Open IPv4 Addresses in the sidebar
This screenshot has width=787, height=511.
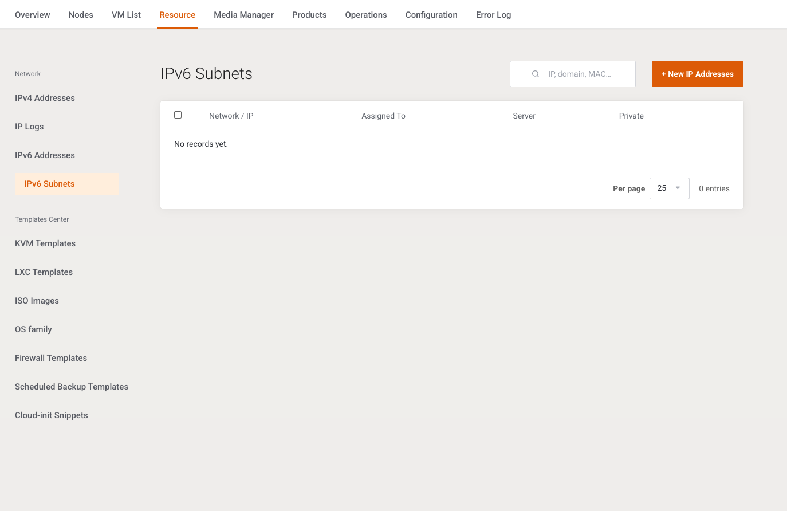45,98
